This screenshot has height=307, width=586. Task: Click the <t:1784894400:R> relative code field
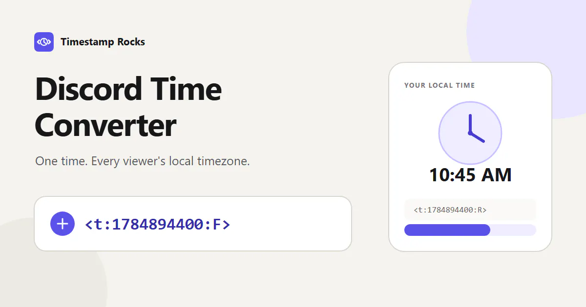pyautogui.click(x=470, y=210)
